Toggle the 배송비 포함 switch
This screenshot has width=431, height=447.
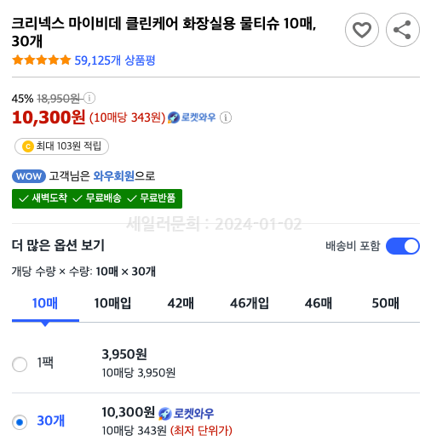coord(403,246)
